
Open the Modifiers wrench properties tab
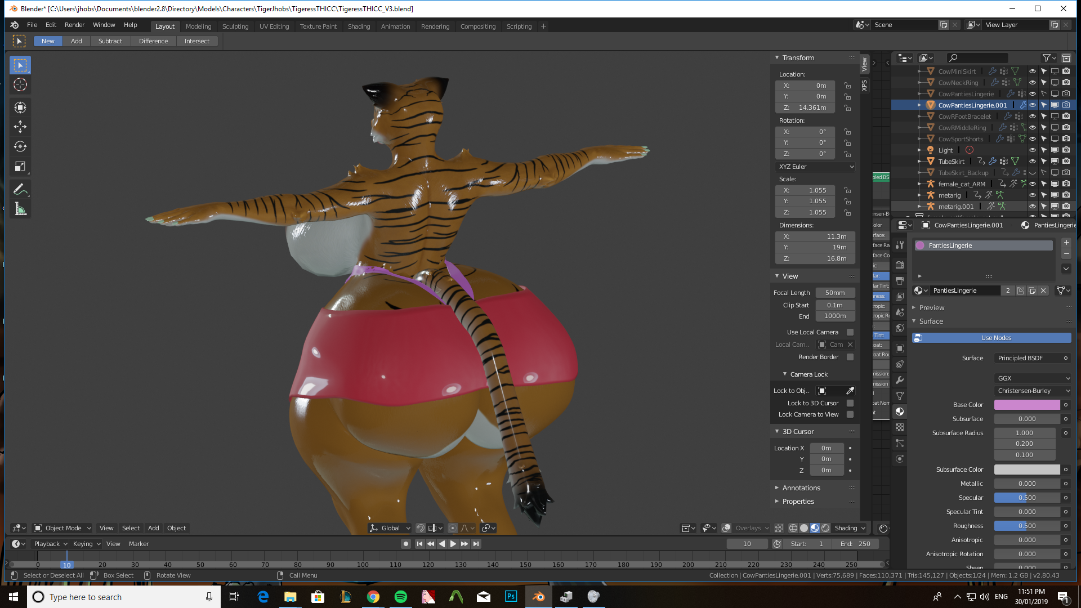point(900,380)
